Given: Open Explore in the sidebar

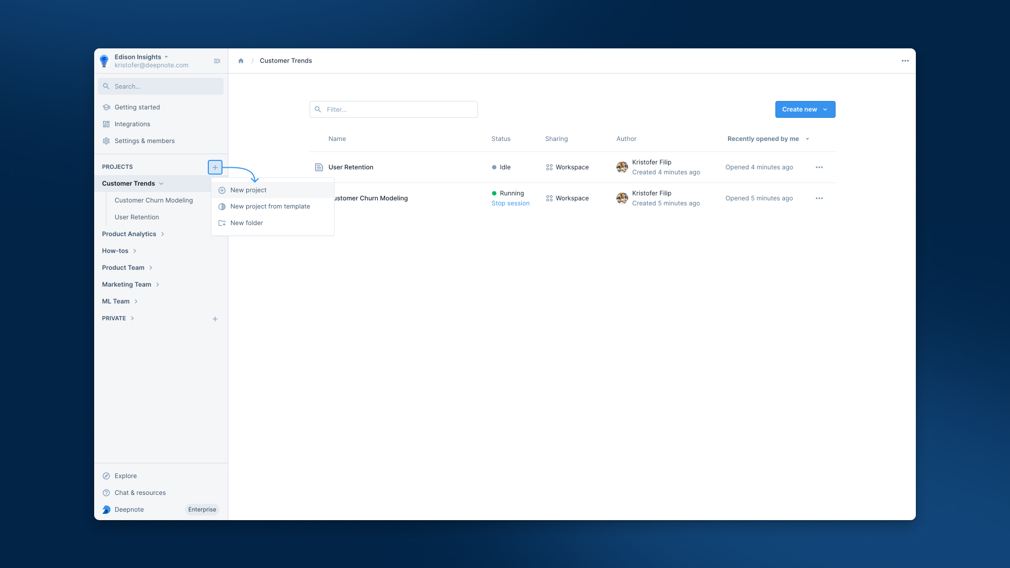Looking at the screenshot, I should click(x=125, y=476).
